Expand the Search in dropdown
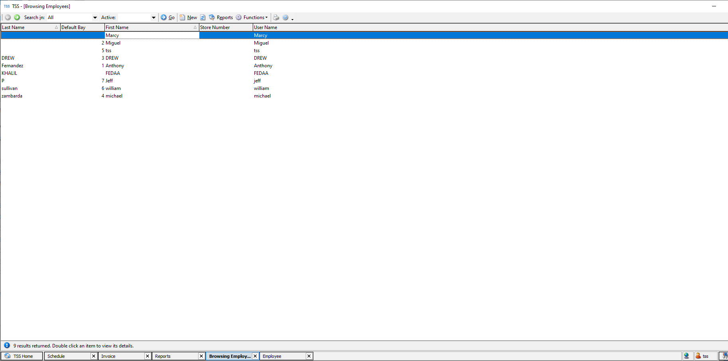 tap(95, 18)
